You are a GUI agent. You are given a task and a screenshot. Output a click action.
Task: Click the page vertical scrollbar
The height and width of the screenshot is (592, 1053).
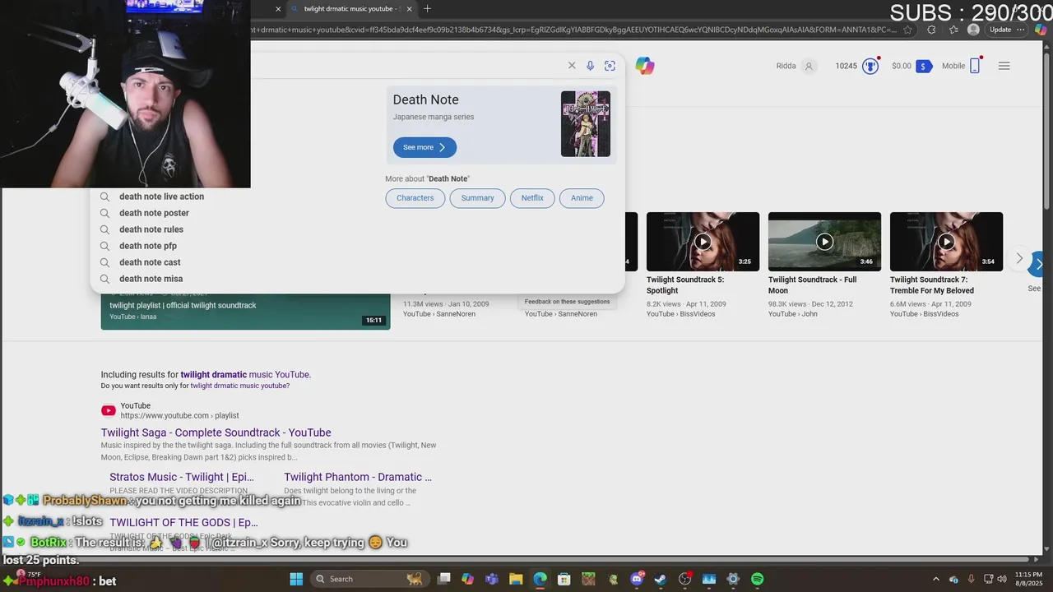[1047, 132]
